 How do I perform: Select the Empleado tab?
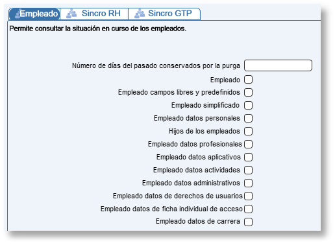pos(34,14)
